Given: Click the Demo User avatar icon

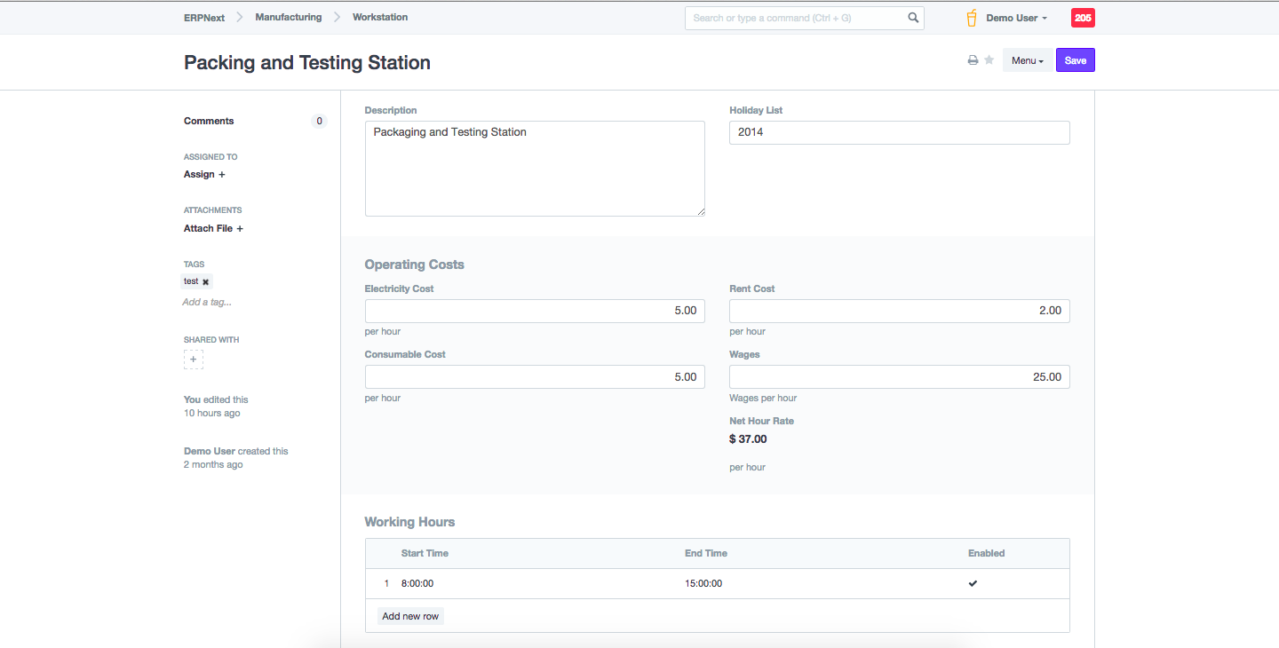Looking at the screenshot, I should [972, 18].
